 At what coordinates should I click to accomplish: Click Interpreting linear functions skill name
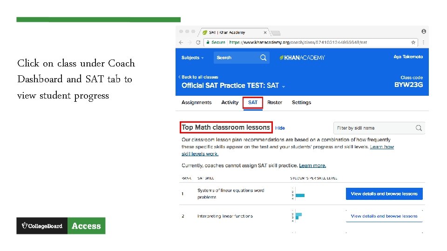coord(225,216)
